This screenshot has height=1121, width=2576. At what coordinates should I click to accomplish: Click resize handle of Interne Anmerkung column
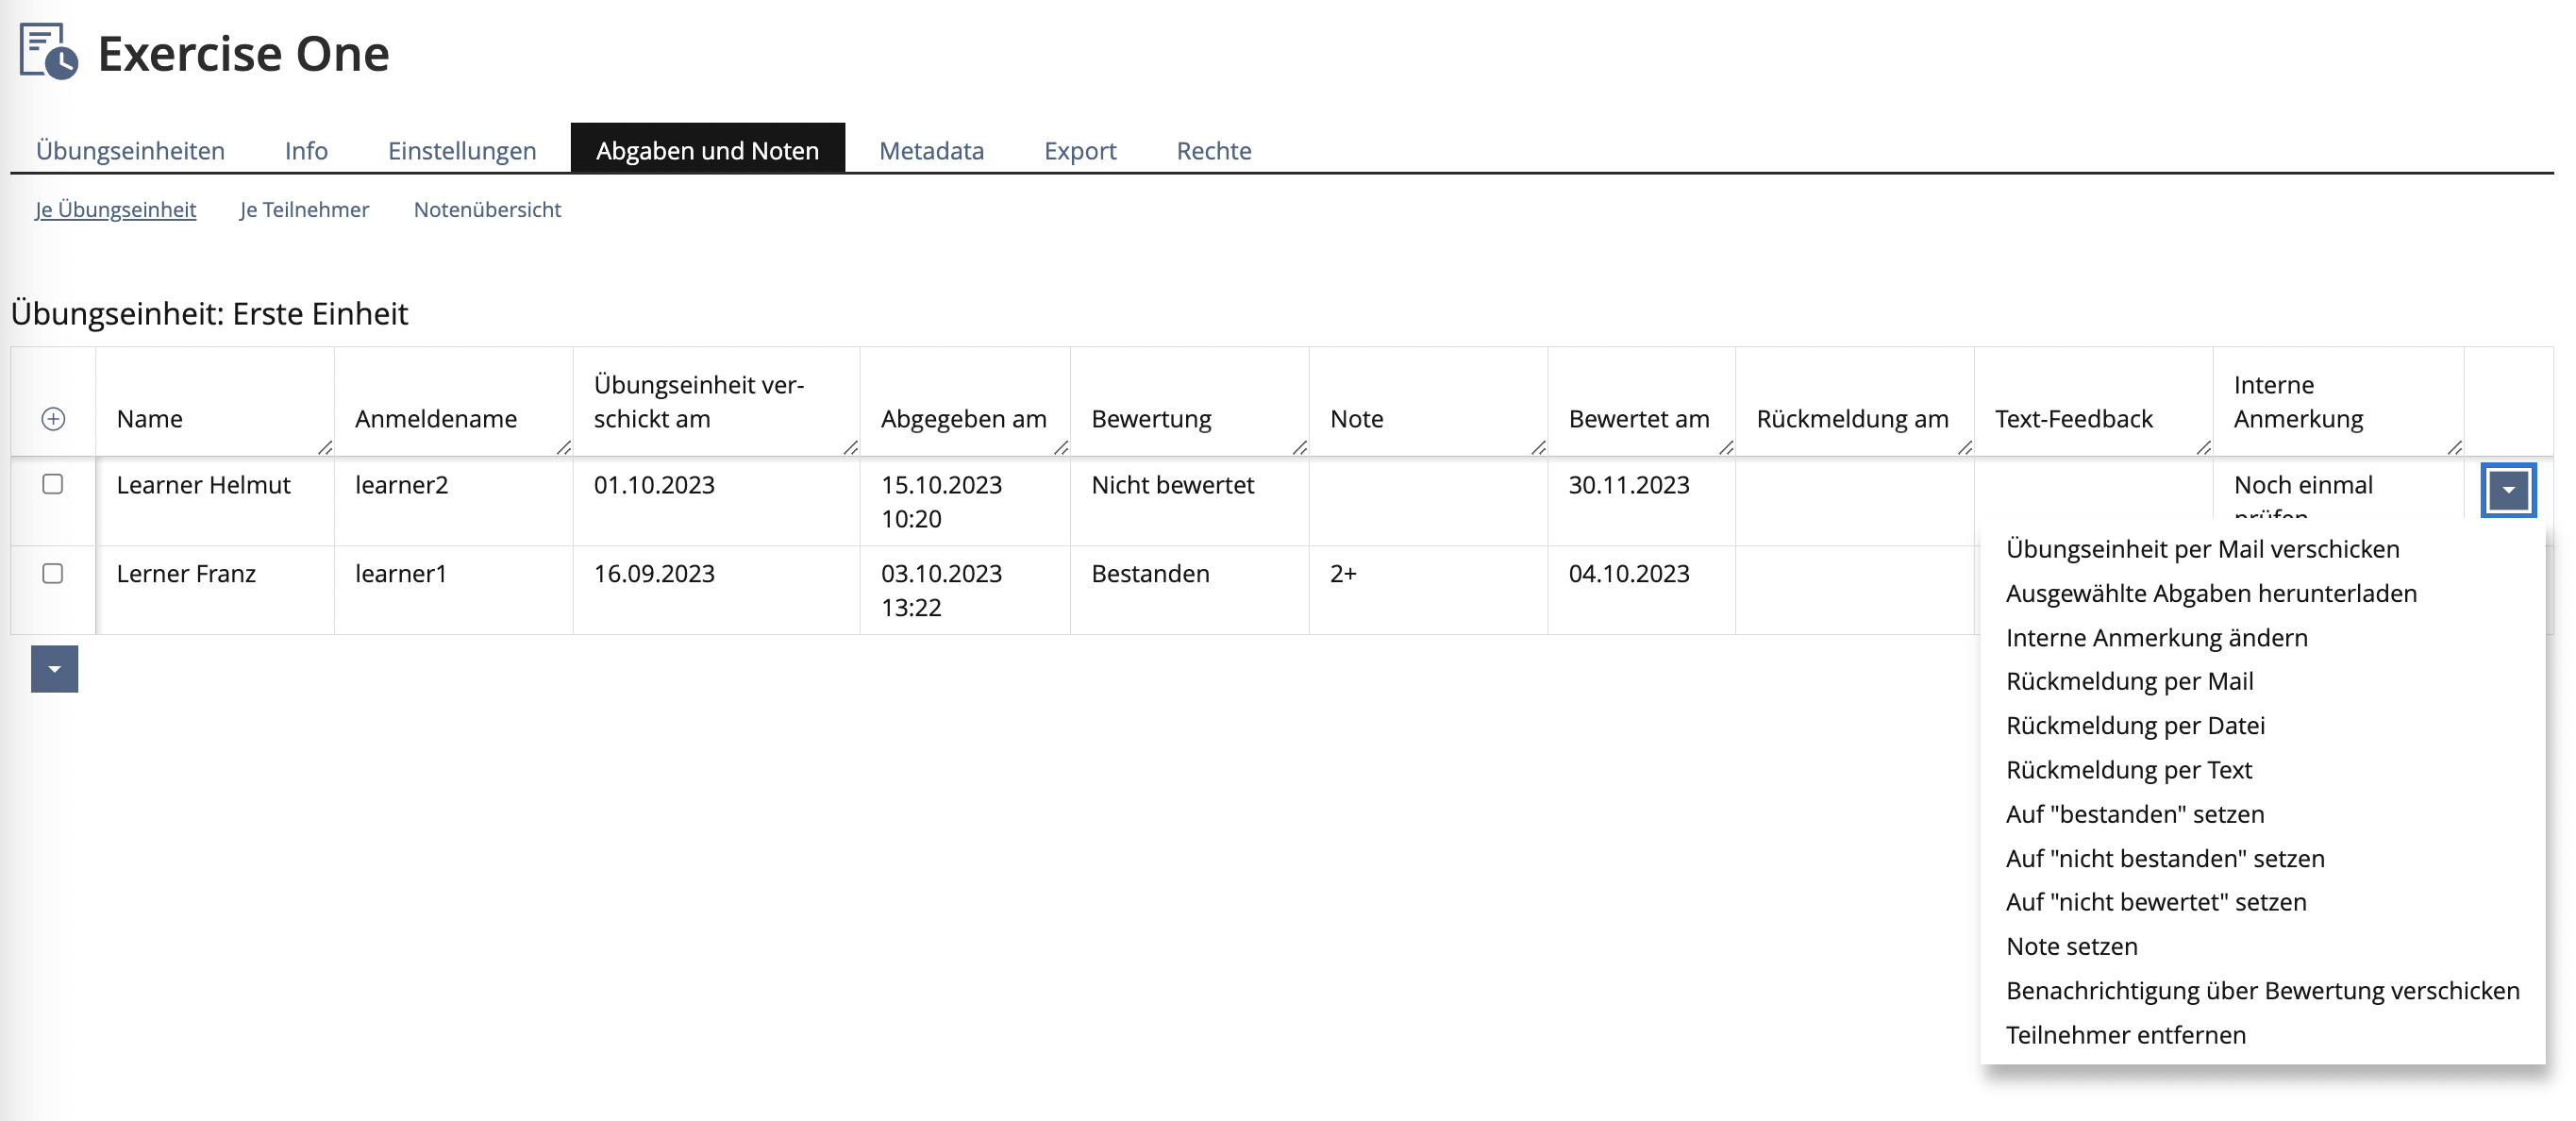(2454, 447)
